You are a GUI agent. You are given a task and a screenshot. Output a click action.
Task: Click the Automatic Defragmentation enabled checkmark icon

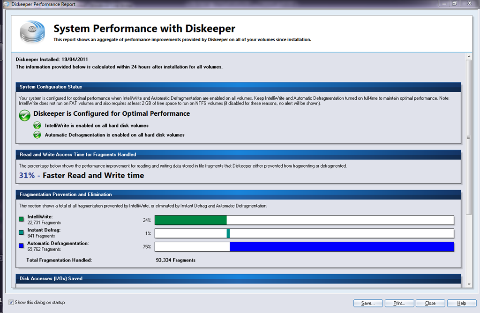37,135
